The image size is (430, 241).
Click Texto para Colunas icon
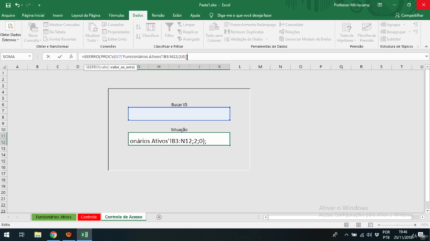click(x=214, y=33)
